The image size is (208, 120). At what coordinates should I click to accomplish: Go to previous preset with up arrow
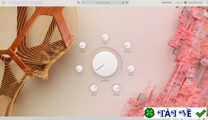click(x=123, y=3)
